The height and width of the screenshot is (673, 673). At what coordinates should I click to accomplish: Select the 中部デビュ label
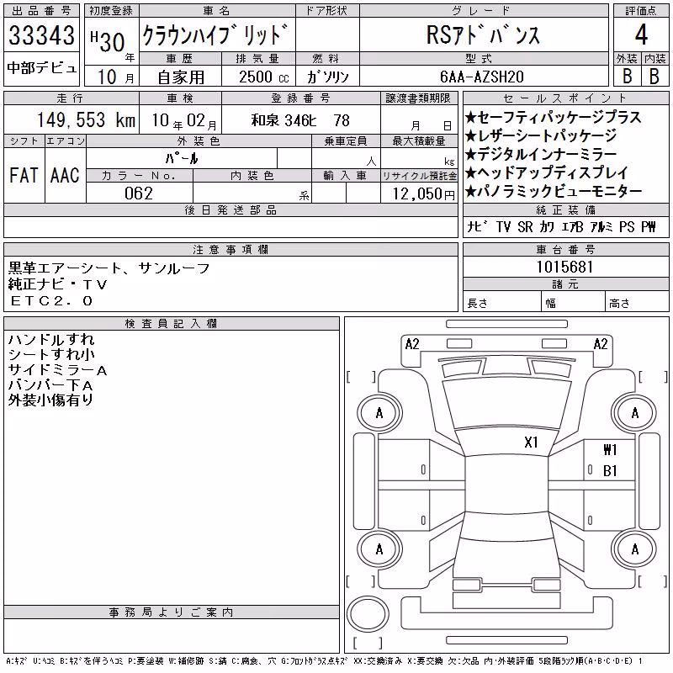41,68
